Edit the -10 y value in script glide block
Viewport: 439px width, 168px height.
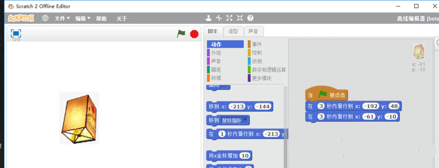click(391, 117)
